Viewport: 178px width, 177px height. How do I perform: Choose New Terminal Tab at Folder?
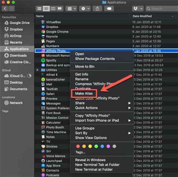coord(102,165)
